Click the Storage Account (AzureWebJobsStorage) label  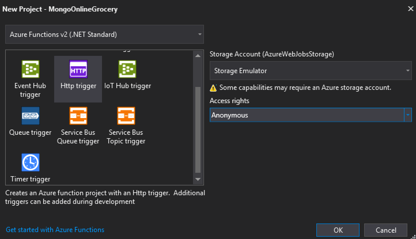tap(272, 54)
